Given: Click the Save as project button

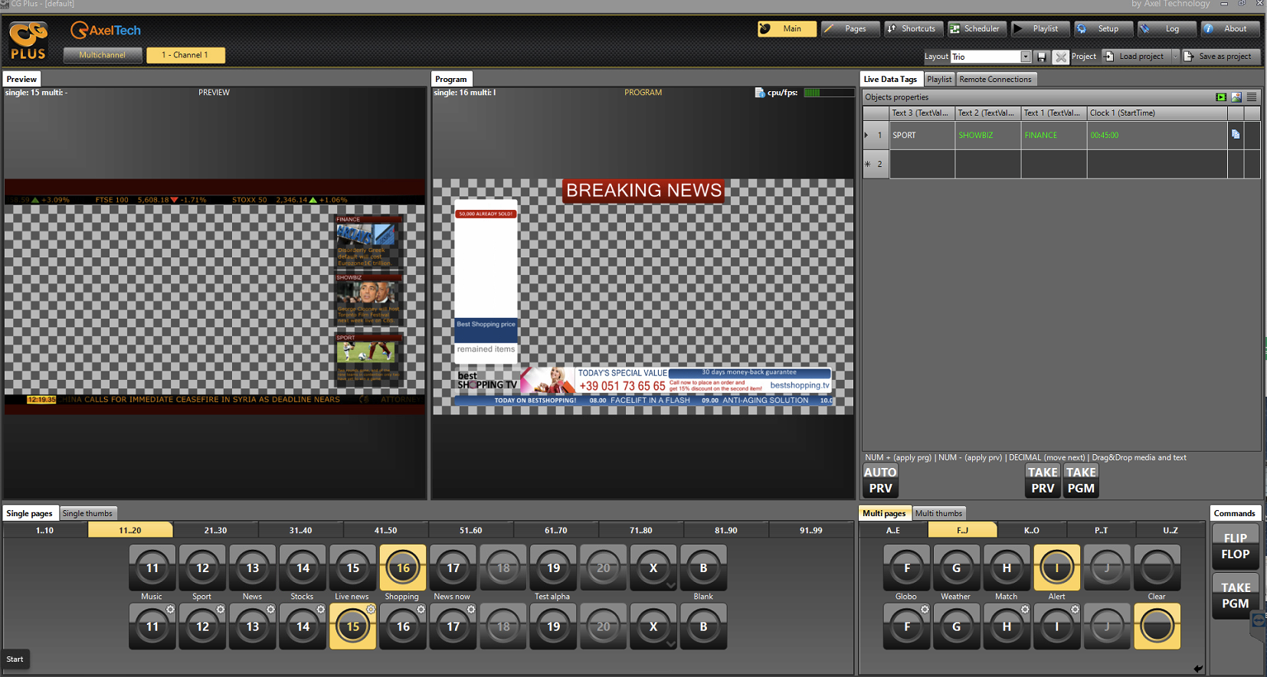Looking at the screenshot, I should (x=1221, y=57).
